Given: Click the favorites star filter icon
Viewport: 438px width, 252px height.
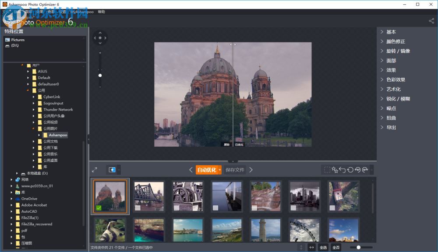Looking at the screenshot, I should 111,169.
